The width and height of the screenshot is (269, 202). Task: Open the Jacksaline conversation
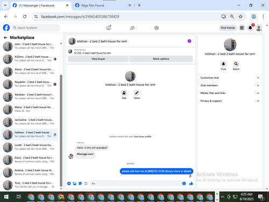tap(30, 122)
